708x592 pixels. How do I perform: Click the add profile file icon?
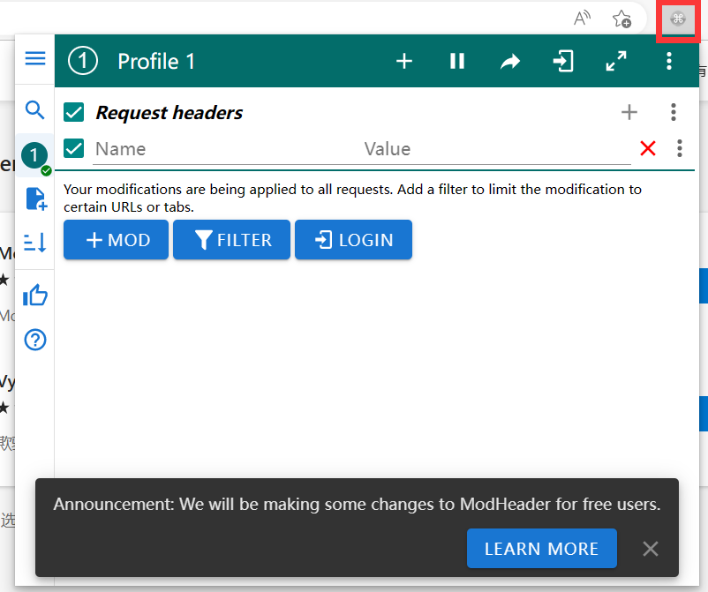pyautogui.click(x=35, y=199)
